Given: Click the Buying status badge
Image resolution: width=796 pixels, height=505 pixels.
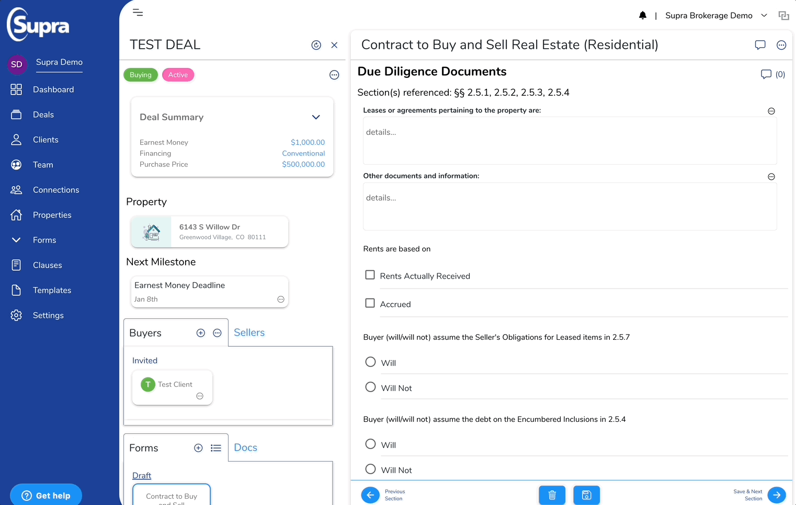Looking at the screenshot, I should tap(141, 75).
